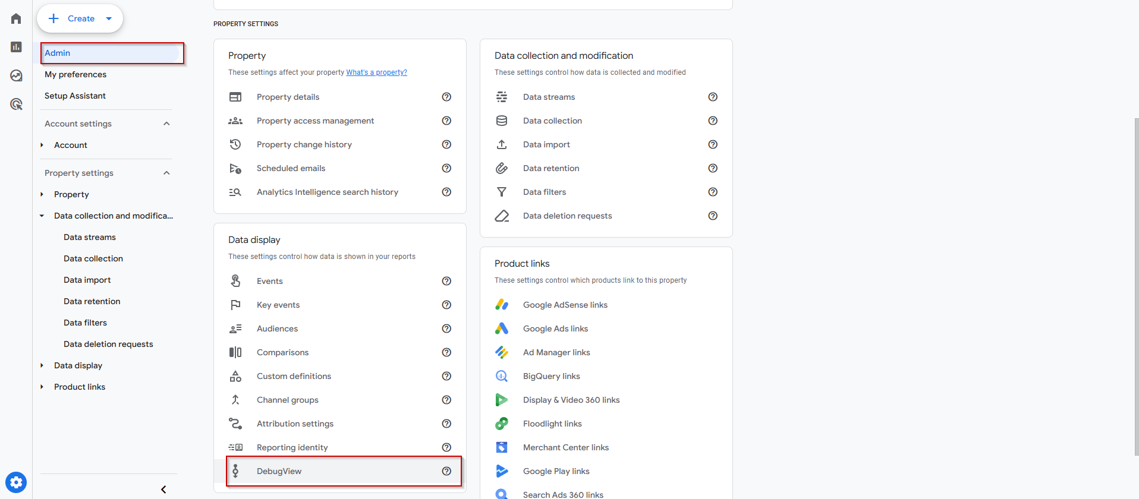Screen dimensions: 1139x499
Task: Click help icon beside Data deletion requests
Action: (x=713, y=216)
